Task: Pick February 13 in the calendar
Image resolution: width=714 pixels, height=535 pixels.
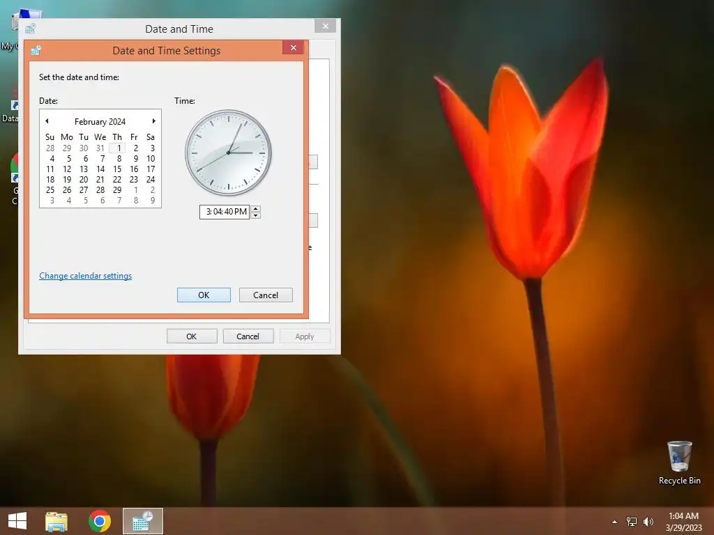Action: 84,169
